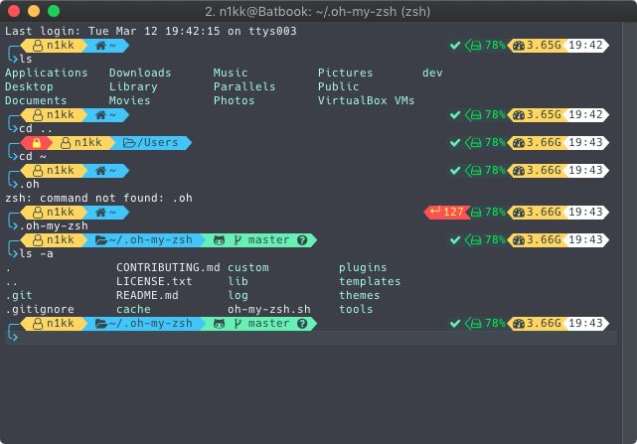Select 'README.md' in the listing
637x444 pixels.
coord(147,295)
